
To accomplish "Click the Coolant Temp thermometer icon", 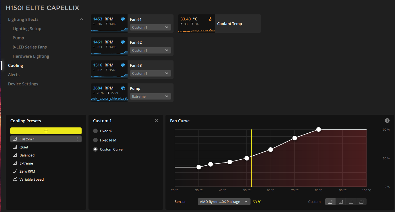I will 210,19.
